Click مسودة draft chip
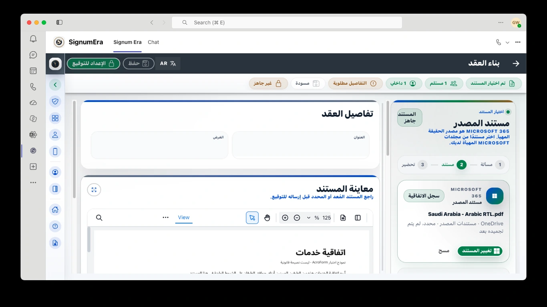The image size is (547, 307). (308, 84)
